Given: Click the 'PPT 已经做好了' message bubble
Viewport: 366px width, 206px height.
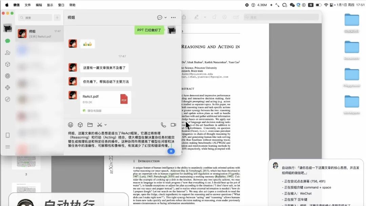Looking at the screenshot, I should (149, 30).
